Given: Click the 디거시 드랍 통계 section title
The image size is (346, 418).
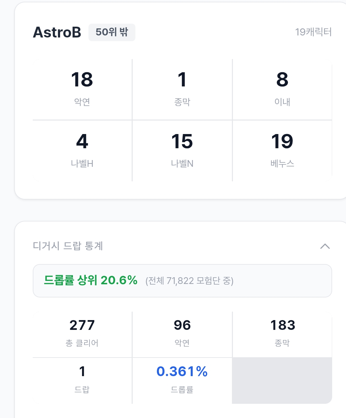Looking at the screenshot, I should click(x=68, y=246).
